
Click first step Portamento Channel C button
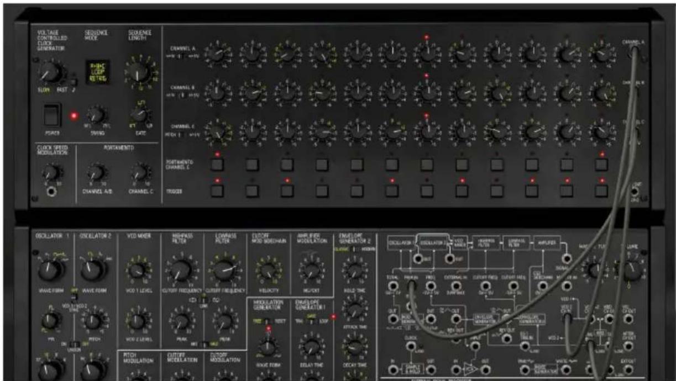pyautogui.click(x=217, y=164)
